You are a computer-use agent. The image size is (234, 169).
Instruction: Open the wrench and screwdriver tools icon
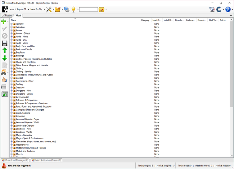49,9
